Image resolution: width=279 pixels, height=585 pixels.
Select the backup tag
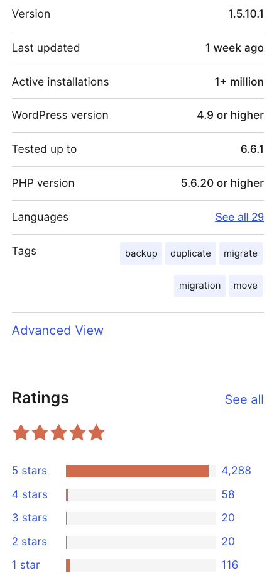141,253
